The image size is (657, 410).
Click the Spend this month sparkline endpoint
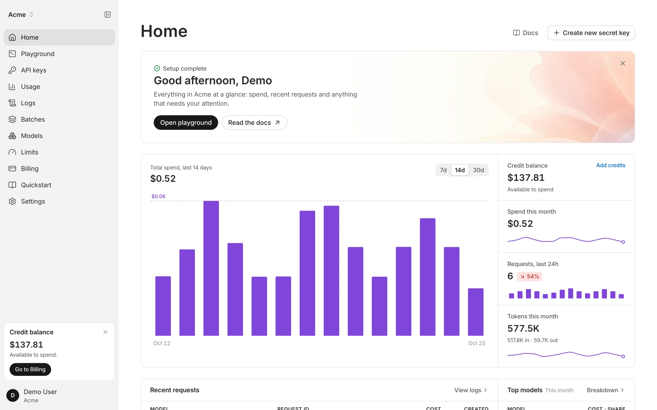pos(623,242)
